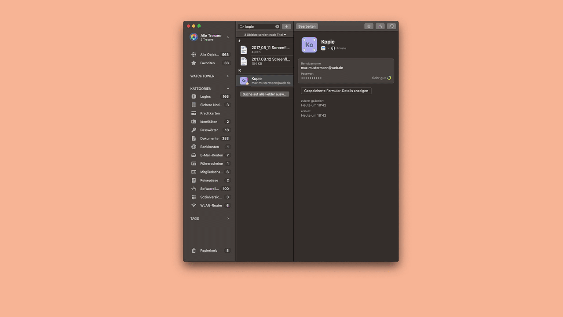Click the Papierkorb trash icon

(194, 251)
